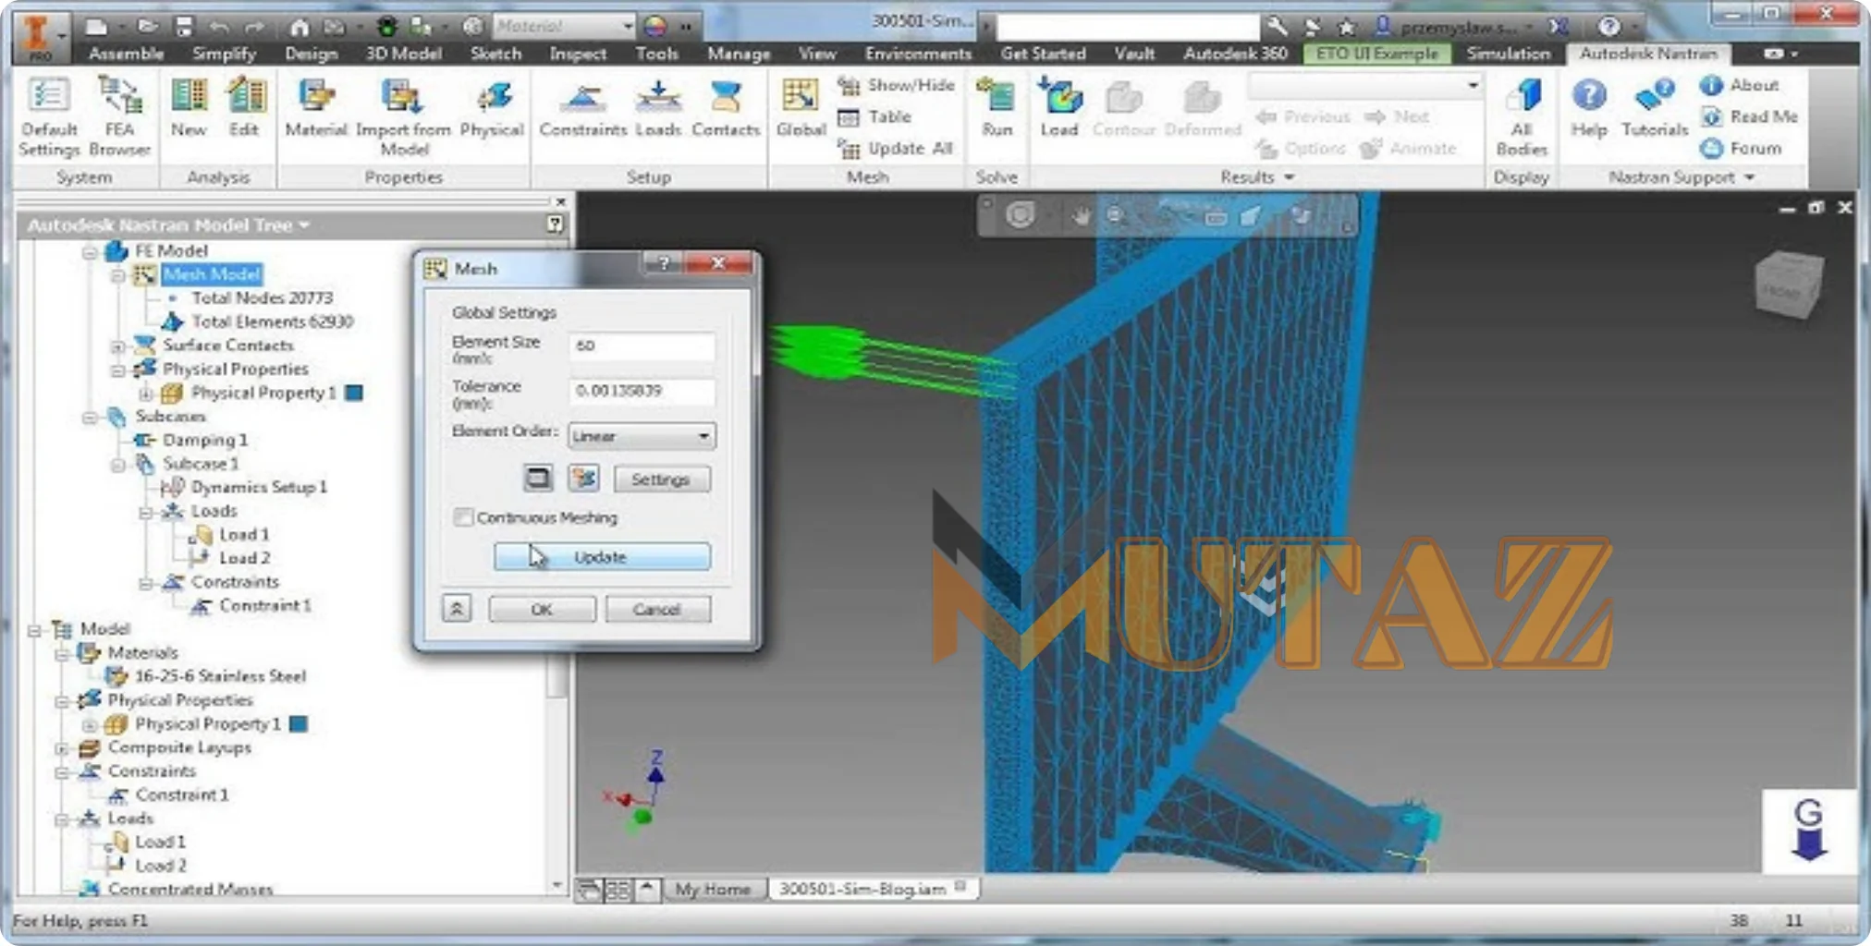Click Show/Hide mesh tool
The width and height of the screenshot is (1871, 946).
click(896, 85)
